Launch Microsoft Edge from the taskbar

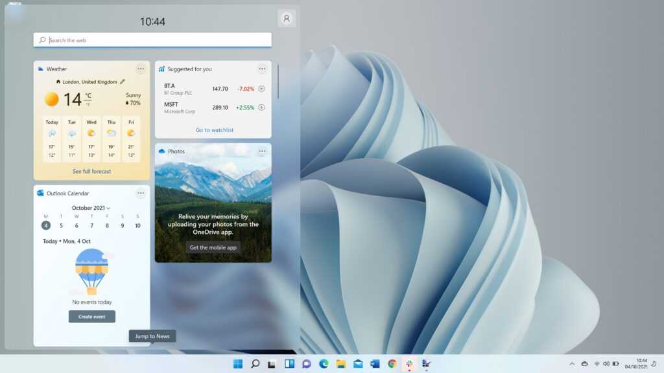pos(324,364)
